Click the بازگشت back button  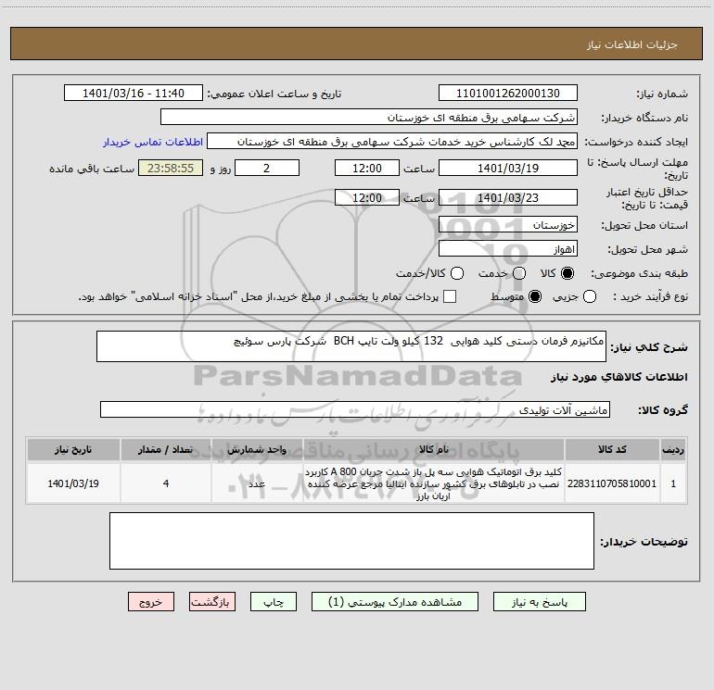[x=212, y=602]
